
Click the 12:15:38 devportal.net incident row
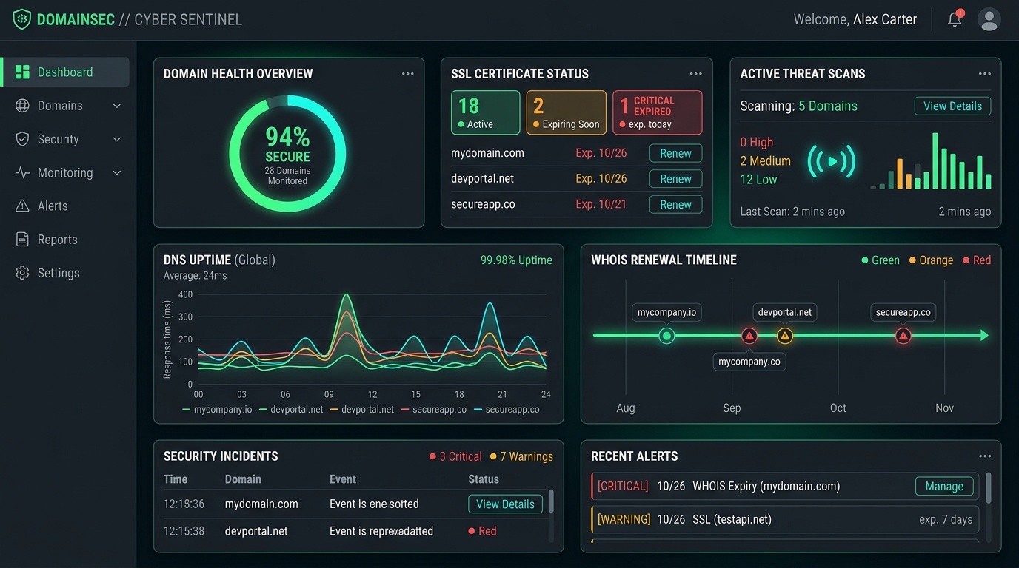(355, 531)
